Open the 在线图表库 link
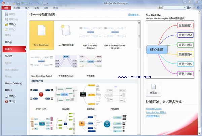This screenshot has width=202, height=136. click(153, 116)
